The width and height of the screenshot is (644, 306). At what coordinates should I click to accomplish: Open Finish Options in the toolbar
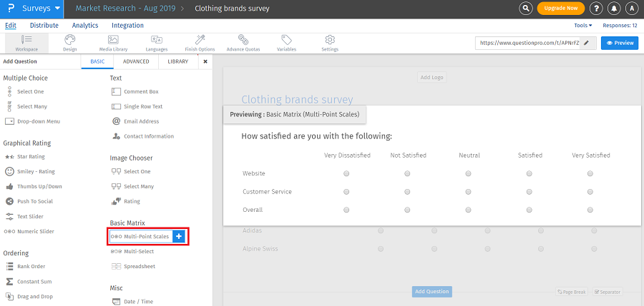coord(200,43)
